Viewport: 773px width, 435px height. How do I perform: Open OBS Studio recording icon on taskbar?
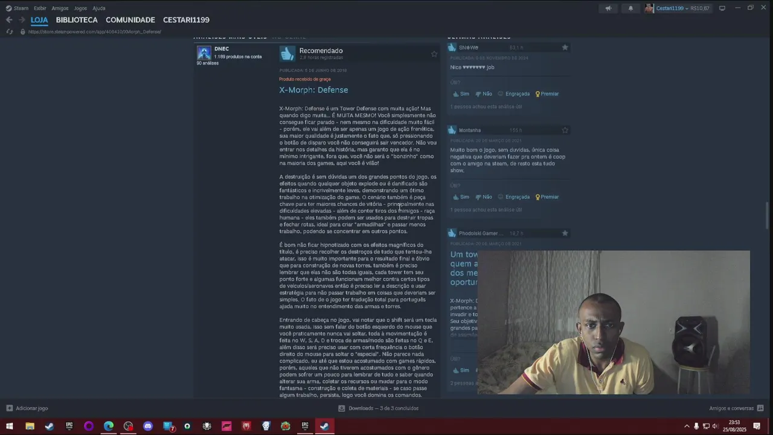click(128, 426)
